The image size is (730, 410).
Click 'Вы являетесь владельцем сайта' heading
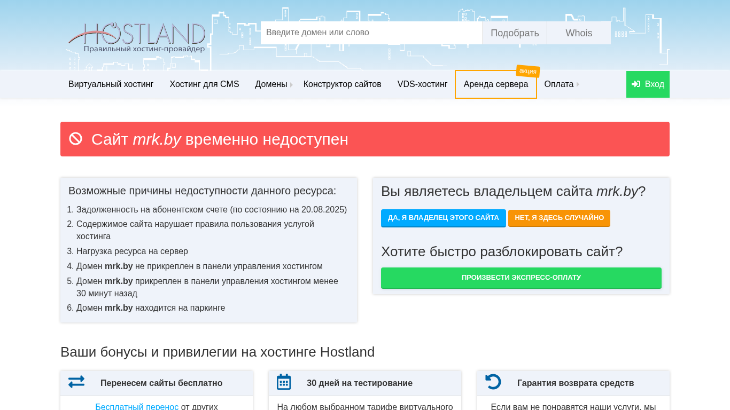(513, 191)
